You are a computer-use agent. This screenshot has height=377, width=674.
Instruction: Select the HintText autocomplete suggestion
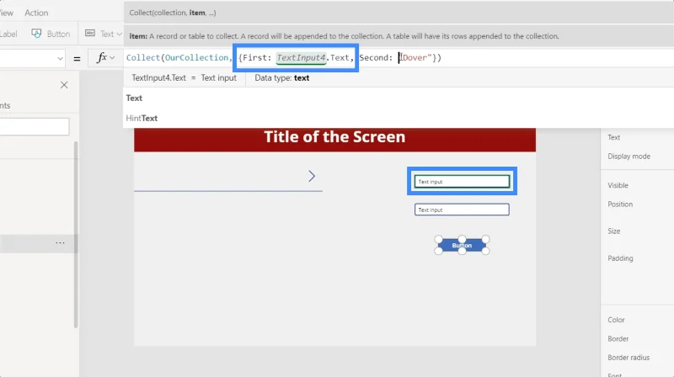pyautogui.click(x=142, y=118)
